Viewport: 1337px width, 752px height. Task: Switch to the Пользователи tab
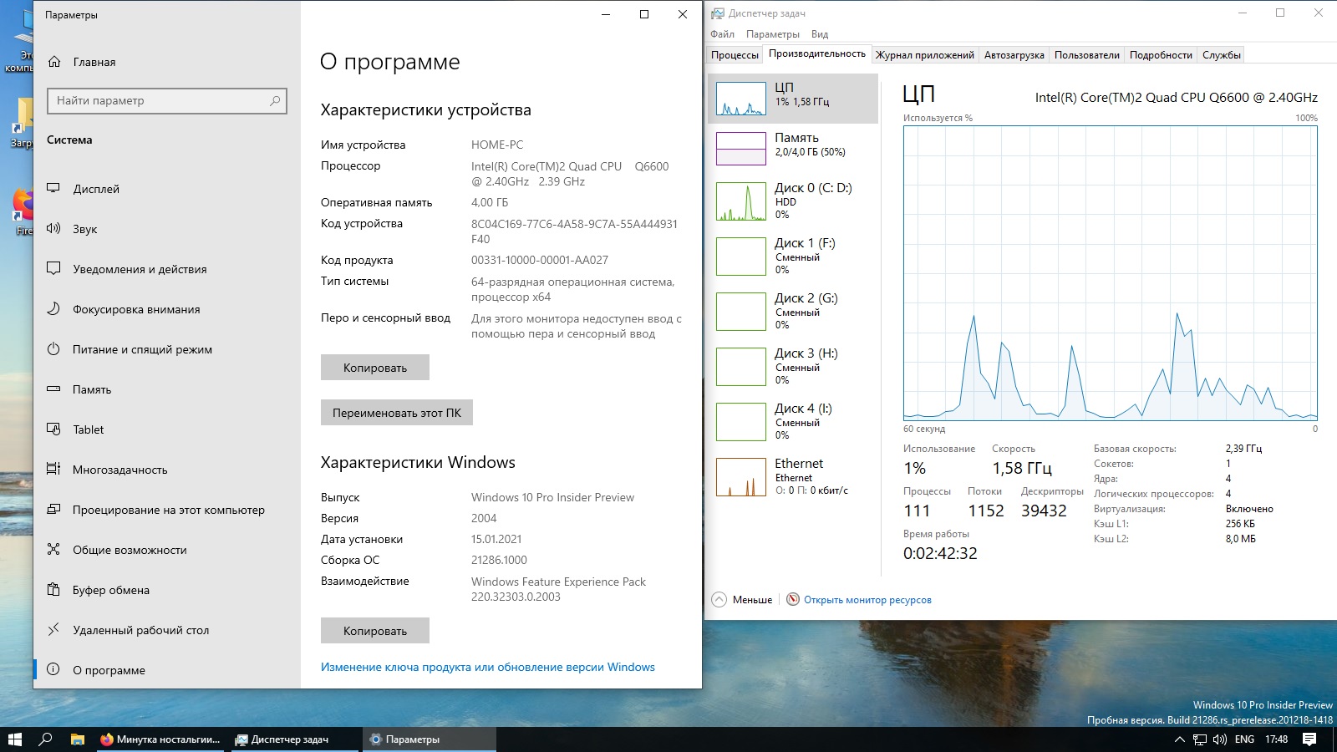[1087, 55]
